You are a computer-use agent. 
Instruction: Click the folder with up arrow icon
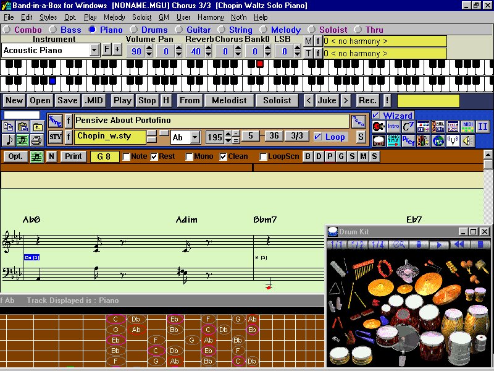(37, 127)
